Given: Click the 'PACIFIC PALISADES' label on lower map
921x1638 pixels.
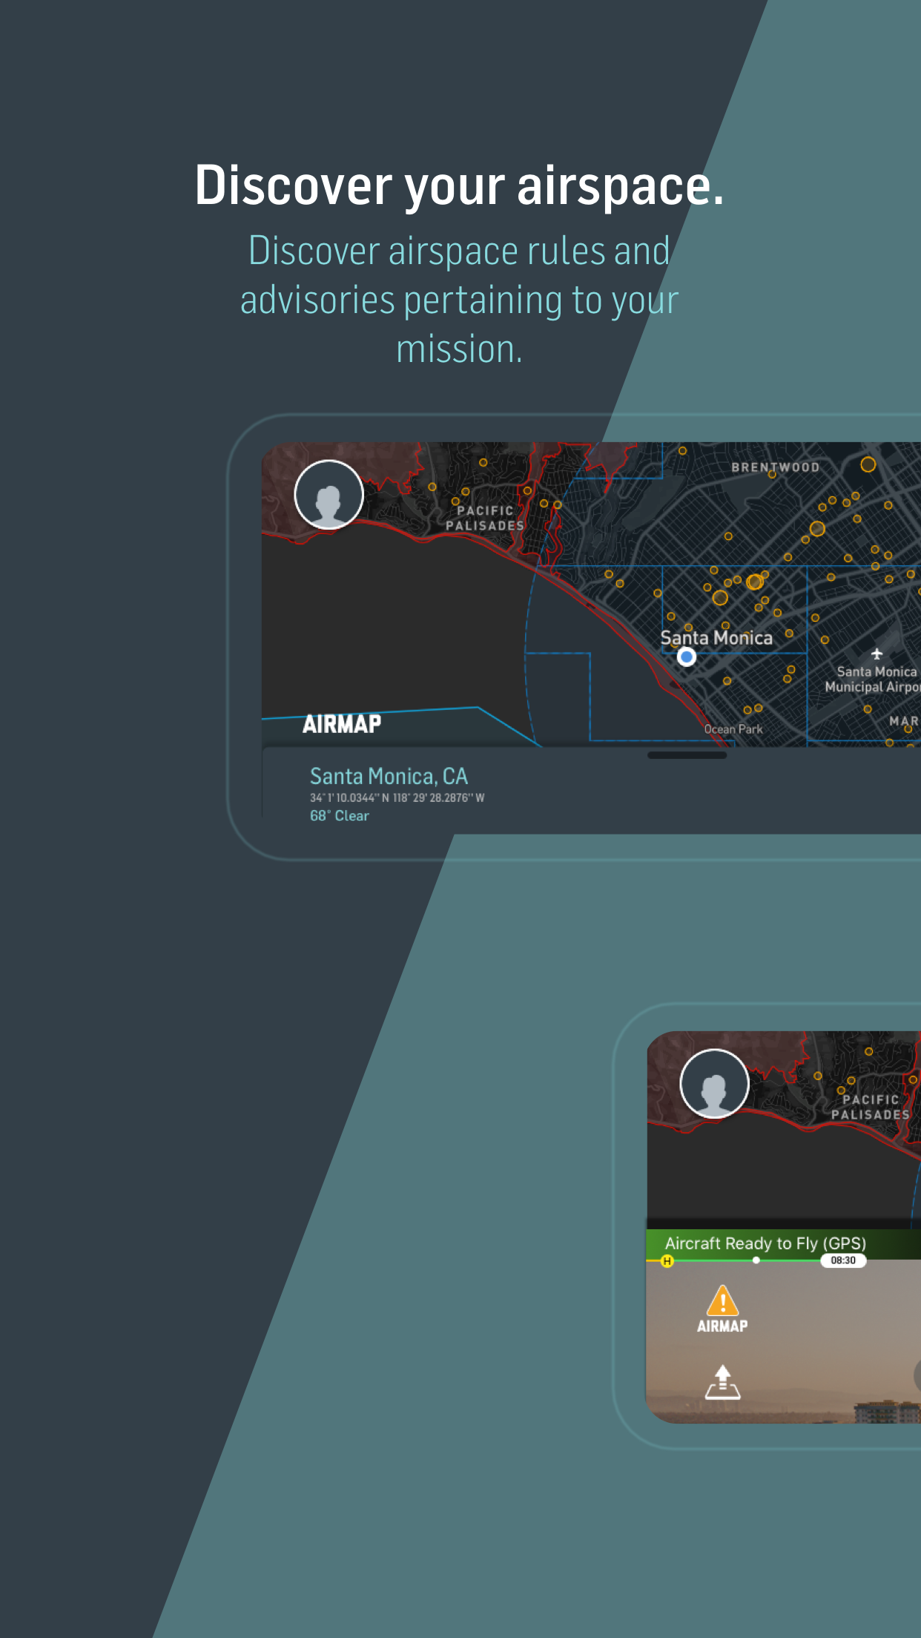Looking at the screenshot, I should point(871,1107).
